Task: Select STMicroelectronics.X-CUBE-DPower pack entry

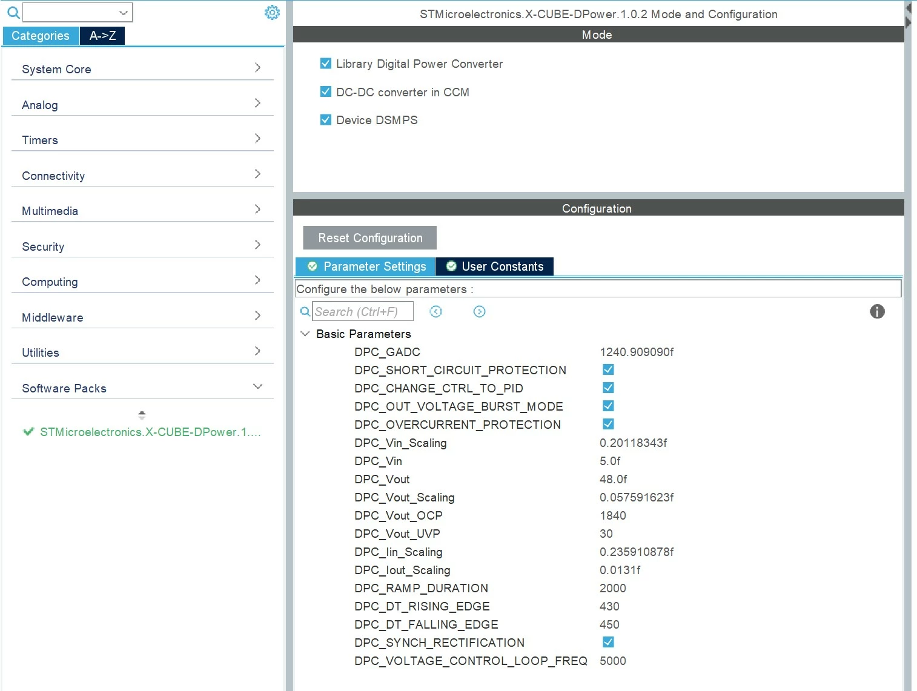Action: [x=150, y=432]
